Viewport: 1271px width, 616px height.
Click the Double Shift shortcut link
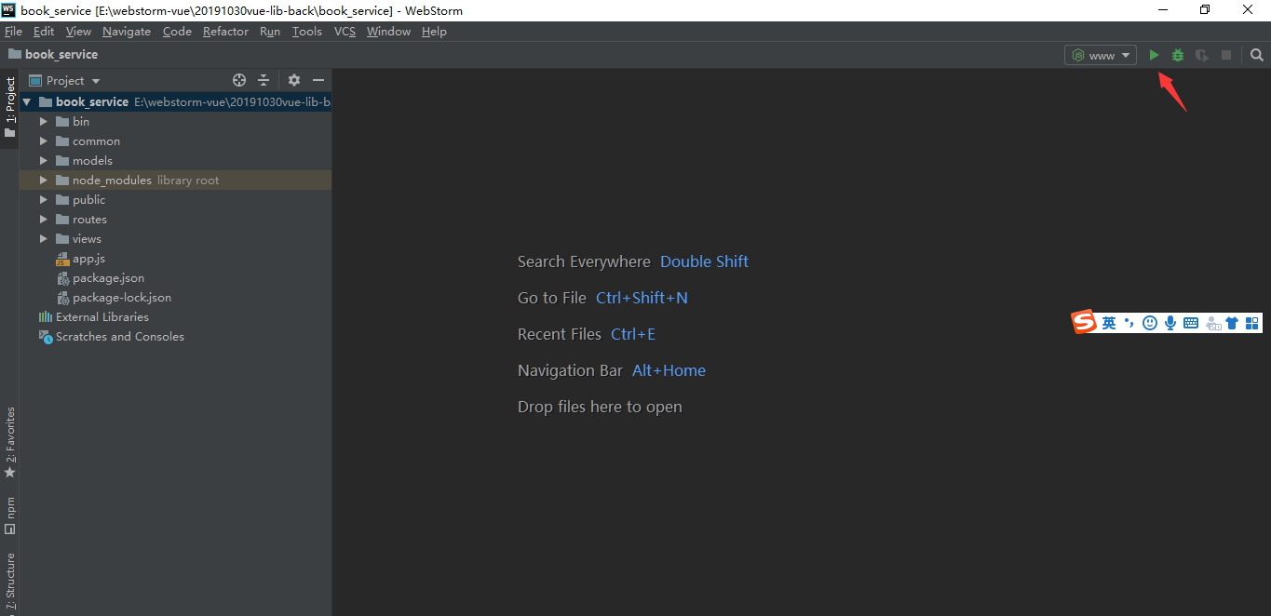pos(704,261)
